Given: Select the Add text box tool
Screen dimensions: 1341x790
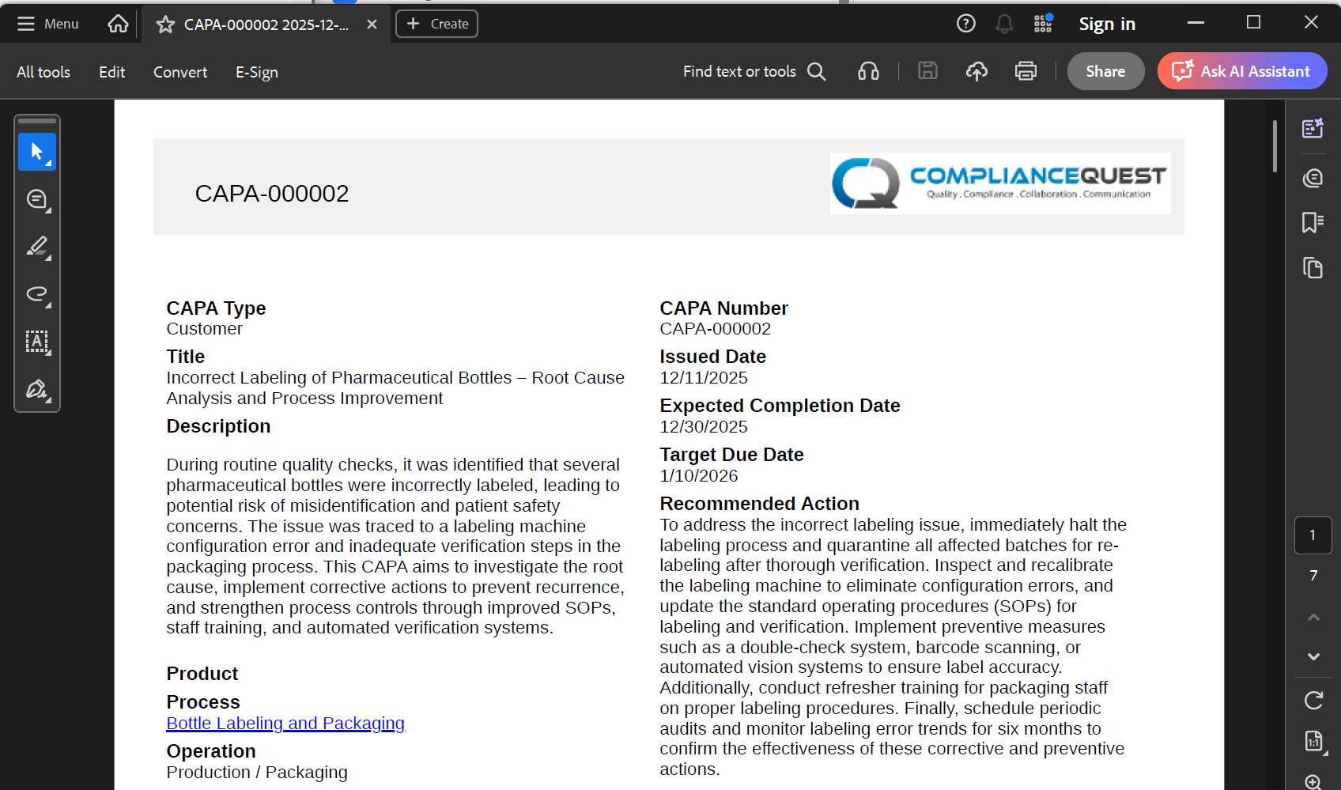Looking at the screenshot, I should 37,342.
